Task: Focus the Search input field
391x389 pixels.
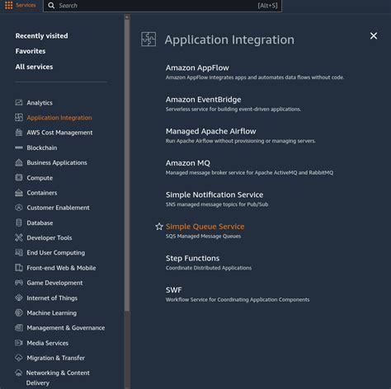Action: (163, 6)
